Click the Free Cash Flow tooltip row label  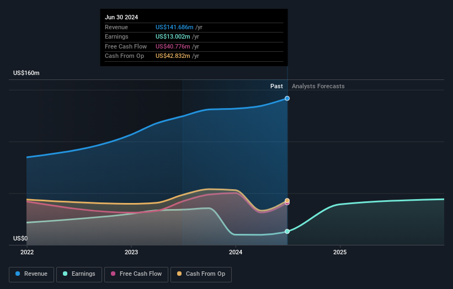pos(126,46)
